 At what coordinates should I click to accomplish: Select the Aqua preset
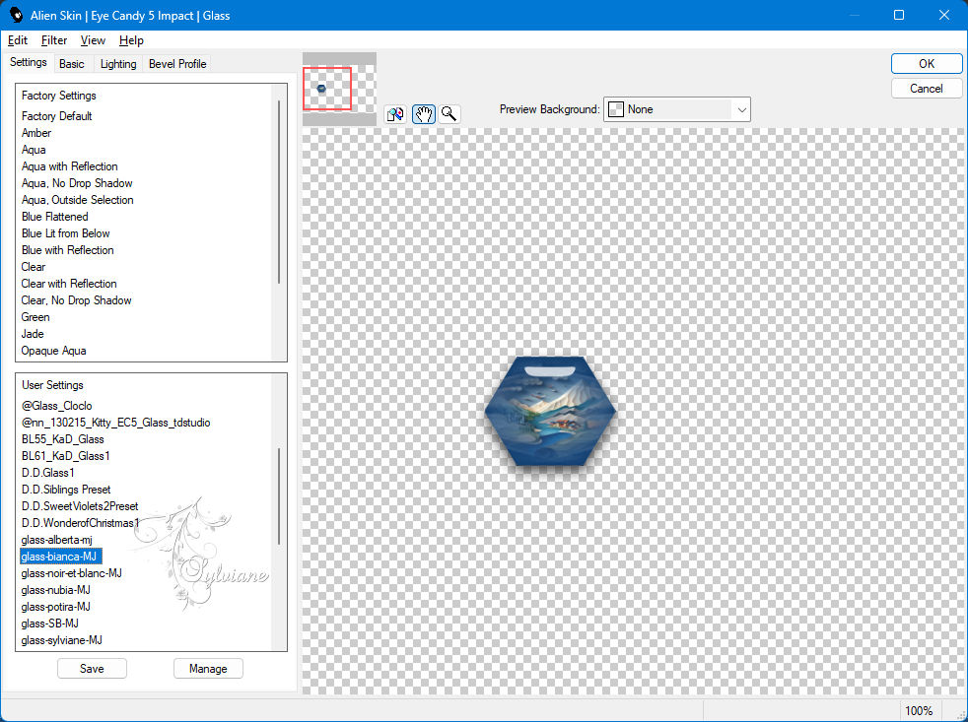click(x=34, y=150)
